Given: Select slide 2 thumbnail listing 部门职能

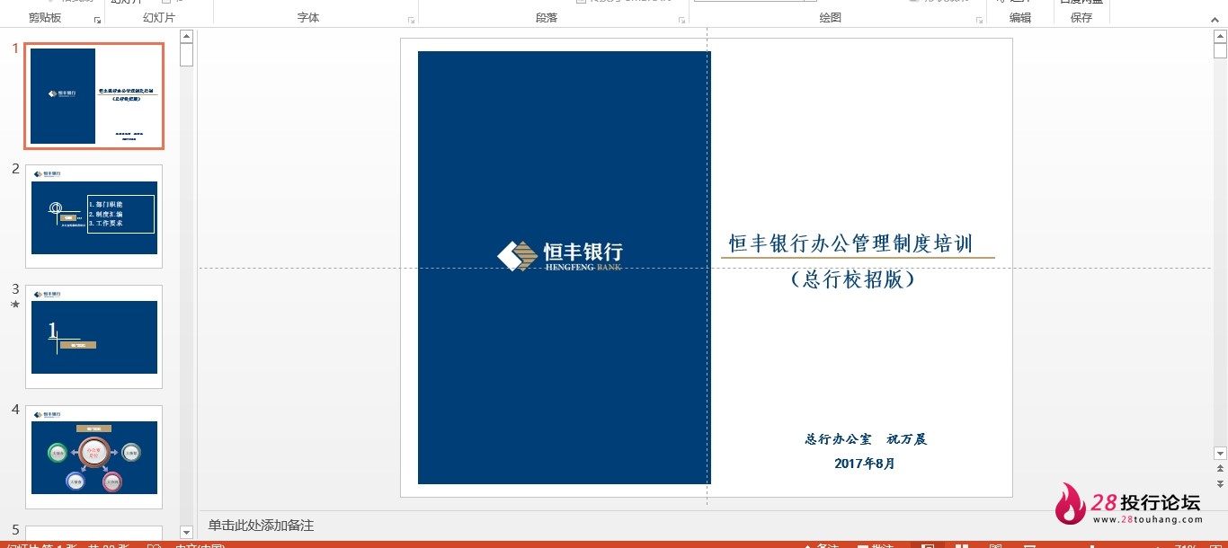Looking at the screenshot, I should click(x=94, y=217).
